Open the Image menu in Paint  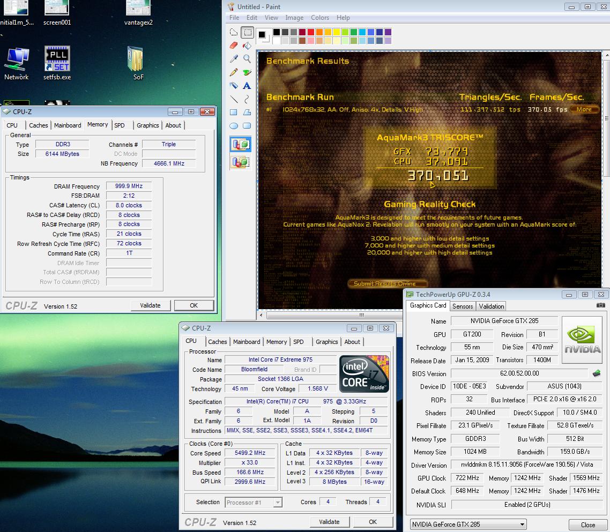click(294, 18)
